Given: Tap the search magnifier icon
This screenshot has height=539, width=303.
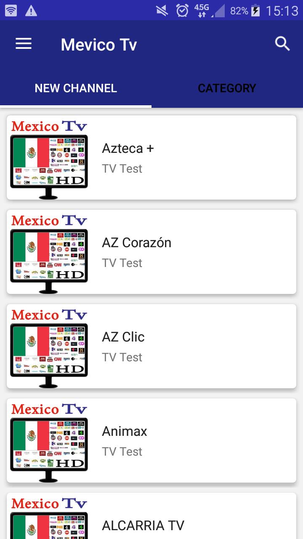Looking at the screenshot, I should coord(282,43).
